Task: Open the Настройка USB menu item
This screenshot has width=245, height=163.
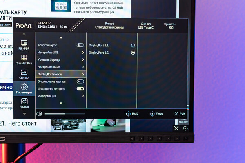Action: [61, 53]
